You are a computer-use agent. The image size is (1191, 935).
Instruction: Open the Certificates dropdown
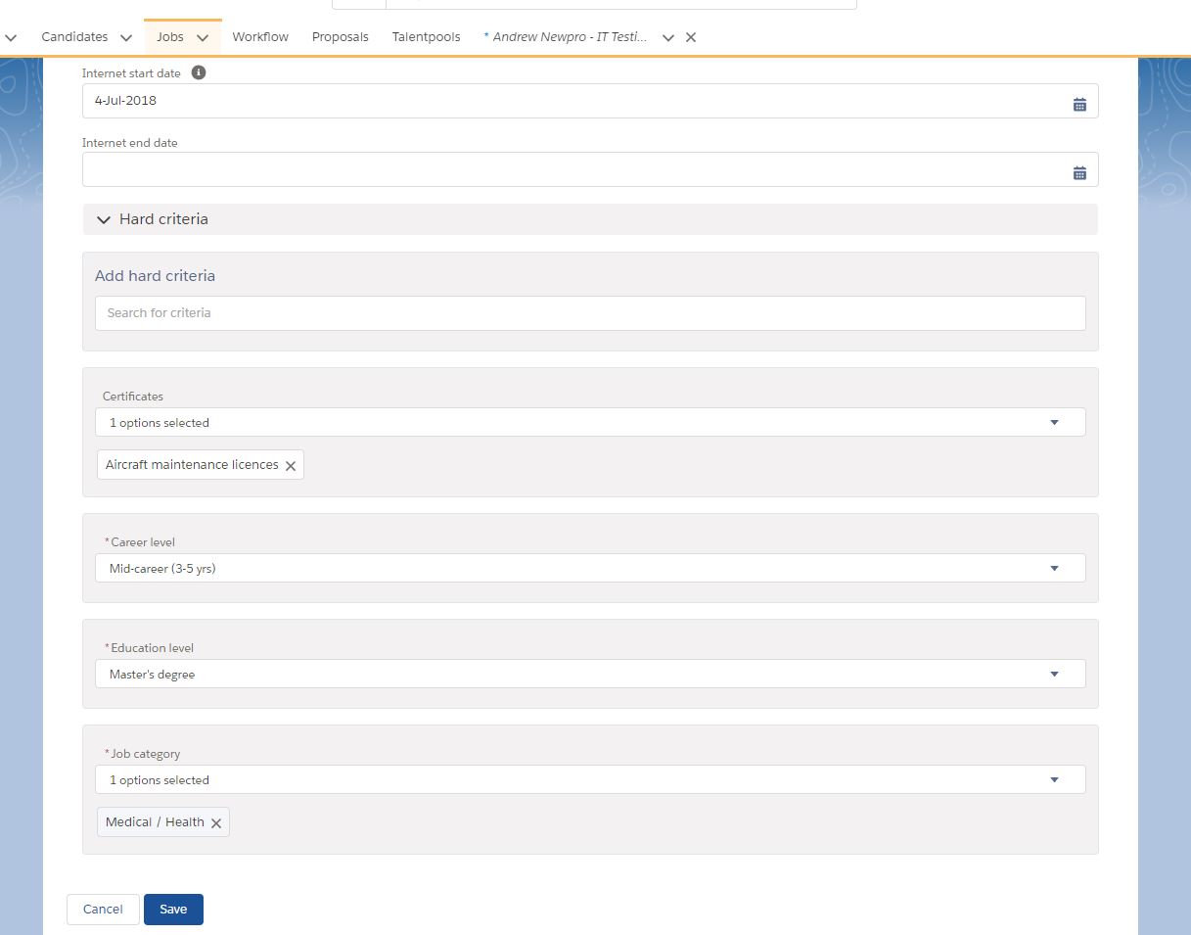[590, 423]
